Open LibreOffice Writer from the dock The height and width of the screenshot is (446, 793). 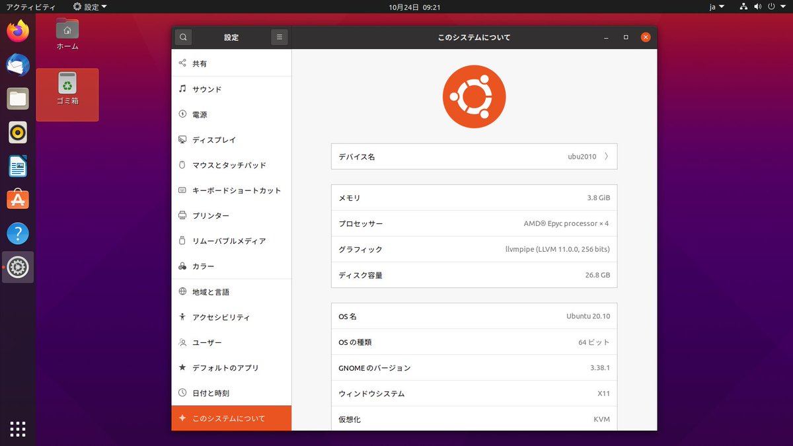[18, 167]
